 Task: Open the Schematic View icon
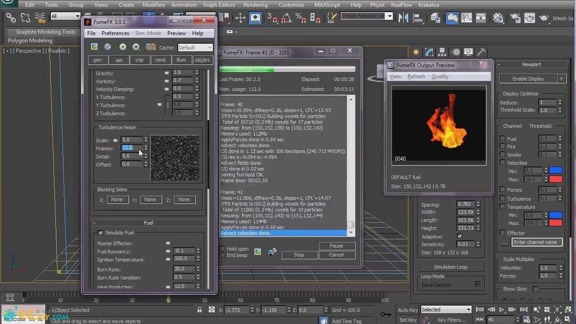point(481,18)
